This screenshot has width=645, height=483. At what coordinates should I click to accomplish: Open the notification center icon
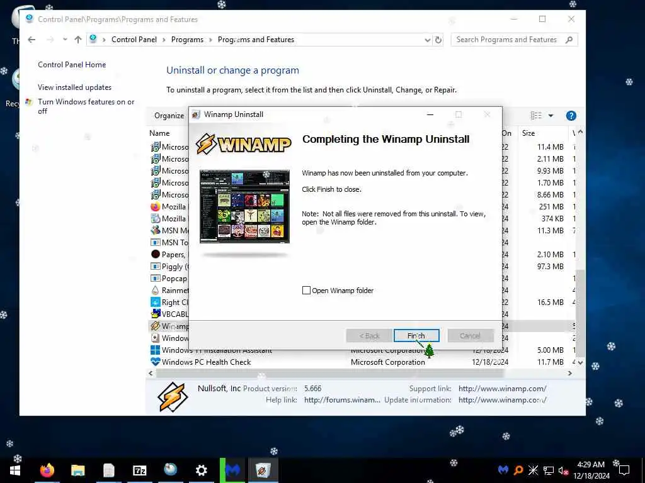pyautogui.click(x=624, y=470)
